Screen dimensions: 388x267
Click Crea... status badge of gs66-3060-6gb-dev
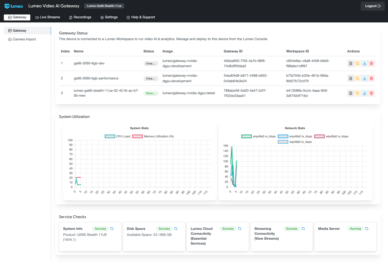(151, 64)
